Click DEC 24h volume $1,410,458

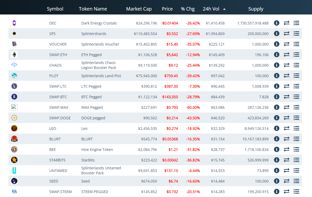tap(215, 23)
